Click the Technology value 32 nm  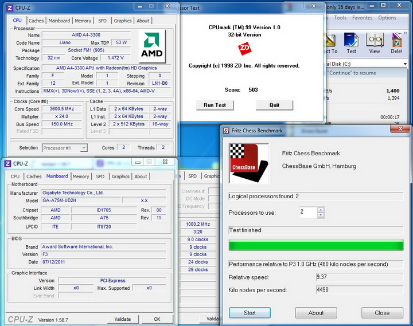click(x=54, y=58)
